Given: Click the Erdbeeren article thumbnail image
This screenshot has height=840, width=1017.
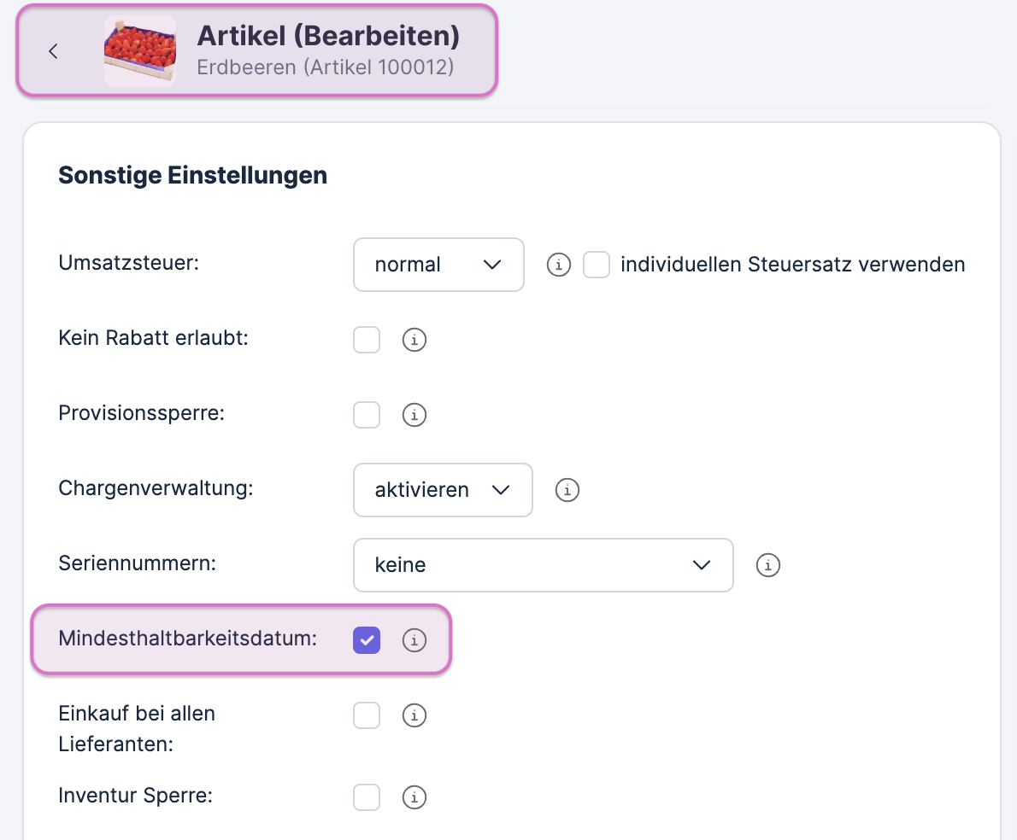Looking at the screenshot, I should [x=139, y=51].
